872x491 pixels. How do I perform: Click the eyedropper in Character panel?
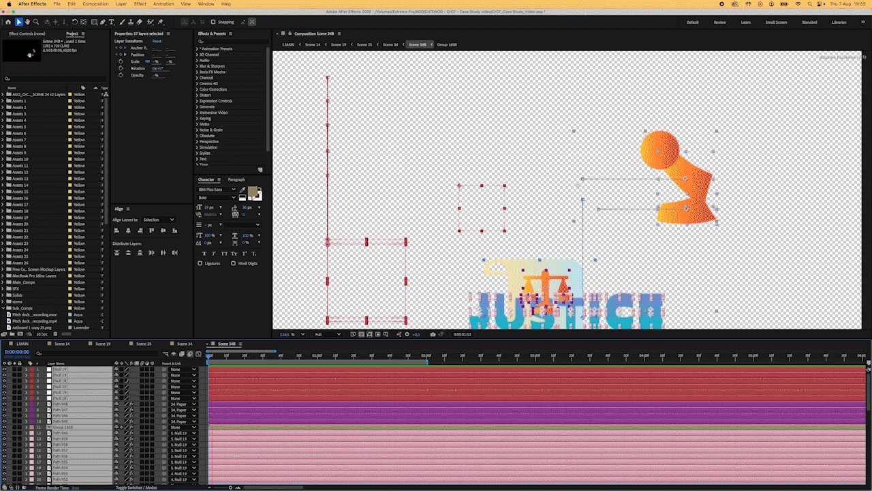pos(243,190)
